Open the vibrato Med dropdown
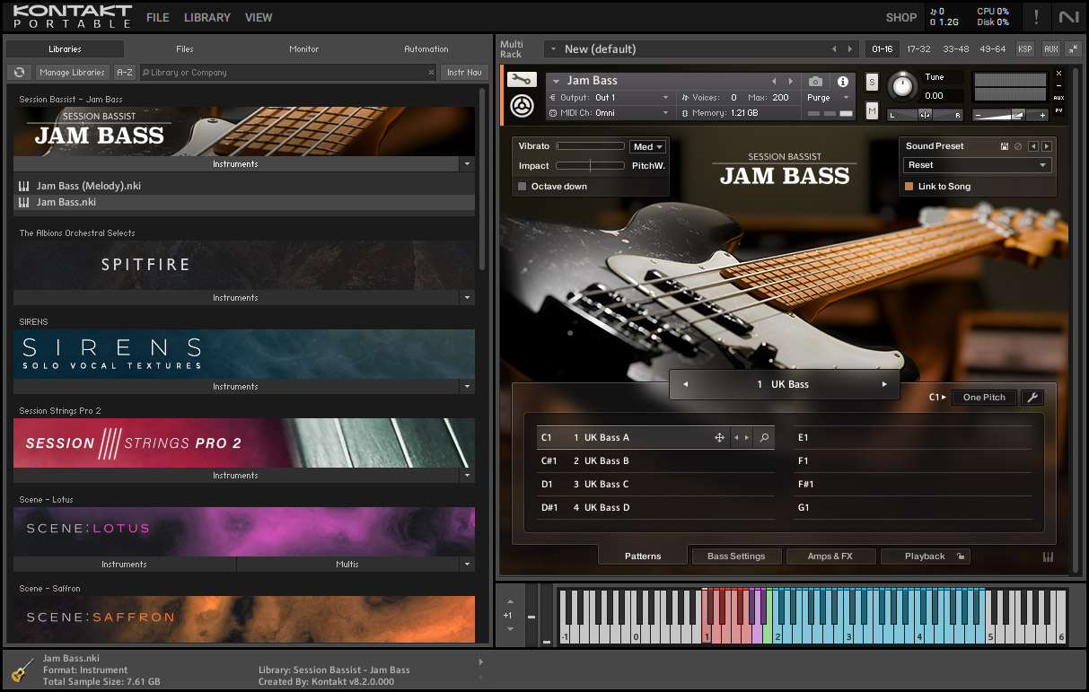This screenshot has height=692, width=1089. click(647, 147)
